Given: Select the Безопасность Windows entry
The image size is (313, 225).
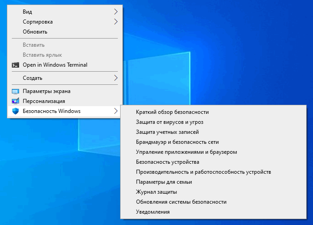Looking at the screenshot, I should click(65, 111).
